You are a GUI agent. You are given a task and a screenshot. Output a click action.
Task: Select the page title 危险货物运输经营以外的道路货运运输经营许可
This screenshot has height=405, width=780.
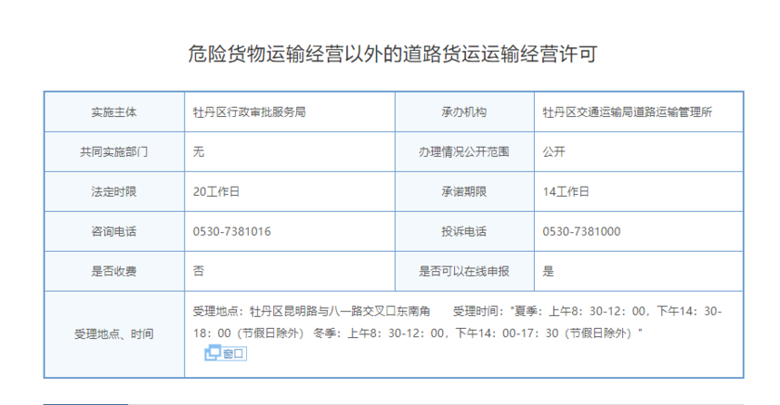(392, 53)
